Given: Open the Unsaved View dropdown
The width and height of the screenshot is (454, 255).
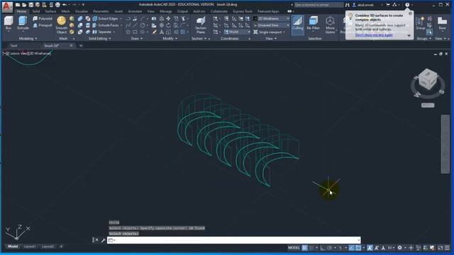Looking at the screenshot, I should tap(272, 25).
